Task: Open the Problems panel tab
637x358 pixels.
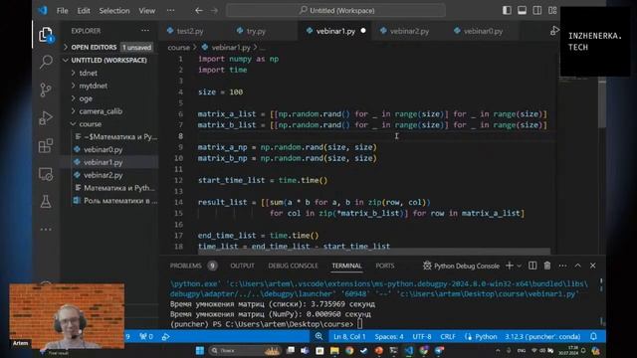Action: (193, 266)
